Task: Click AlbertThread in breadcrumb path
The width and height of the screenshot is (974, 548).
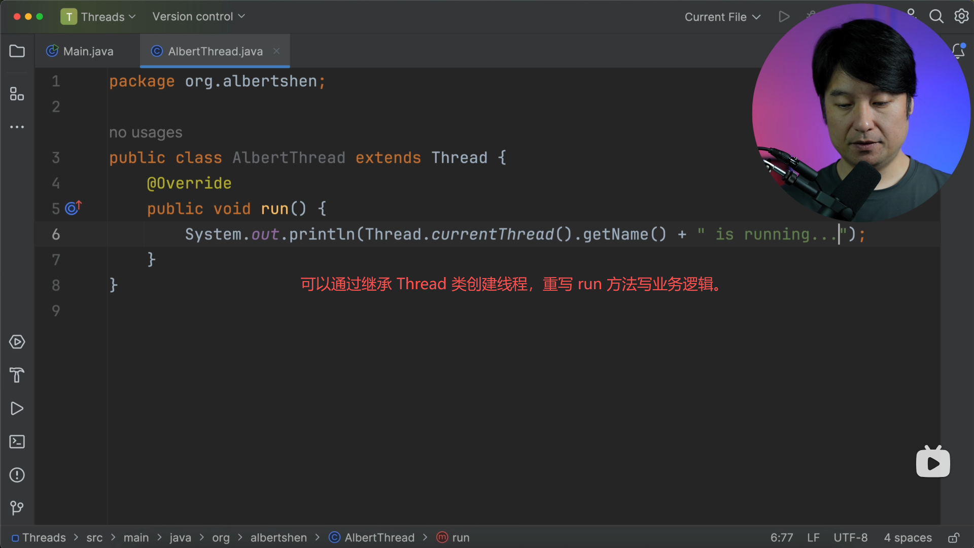Action: (x=379, y=538)
